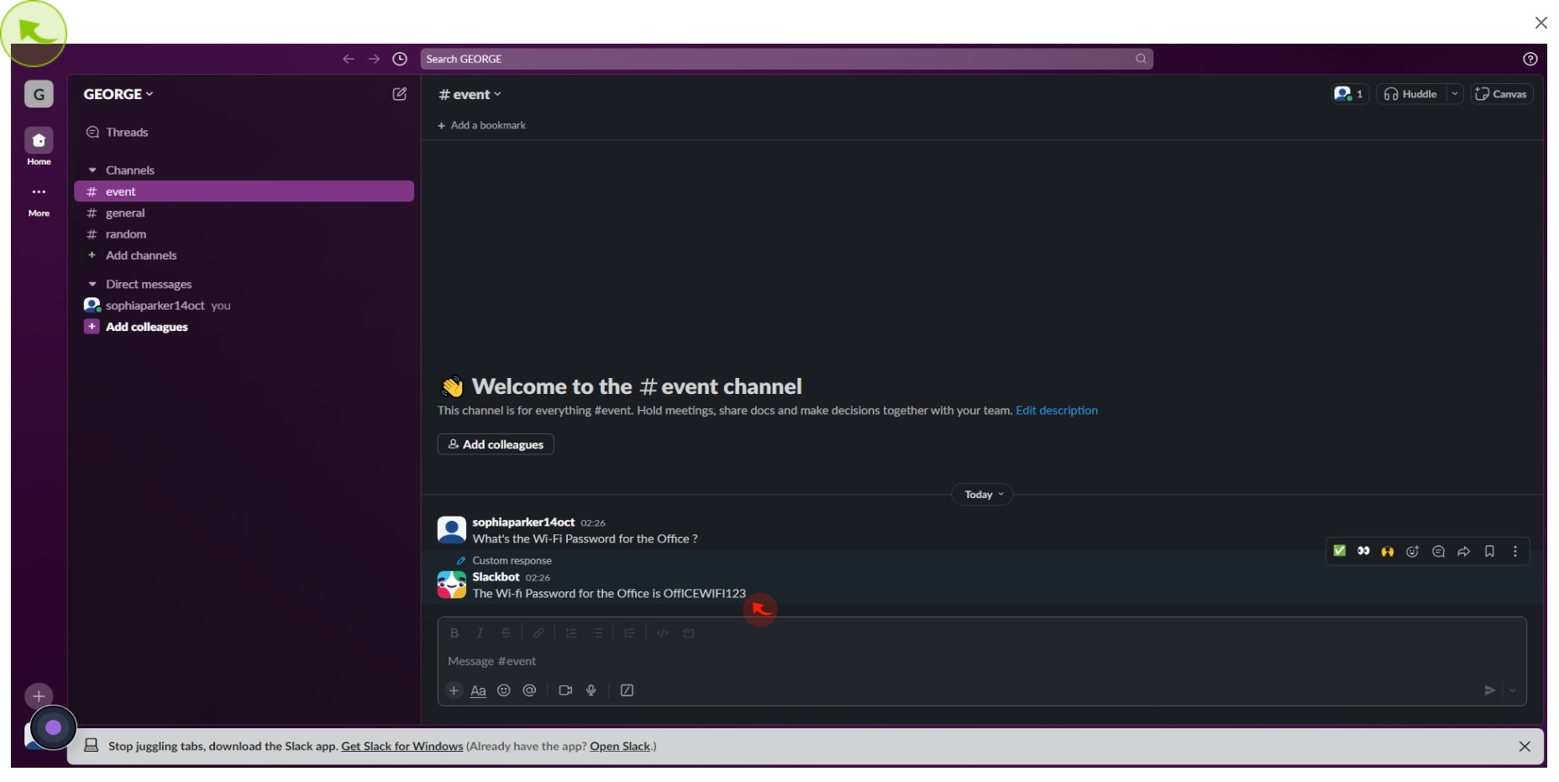
Task: Open the GEORGE workspace dropdown menu
Action: [118, 94]
